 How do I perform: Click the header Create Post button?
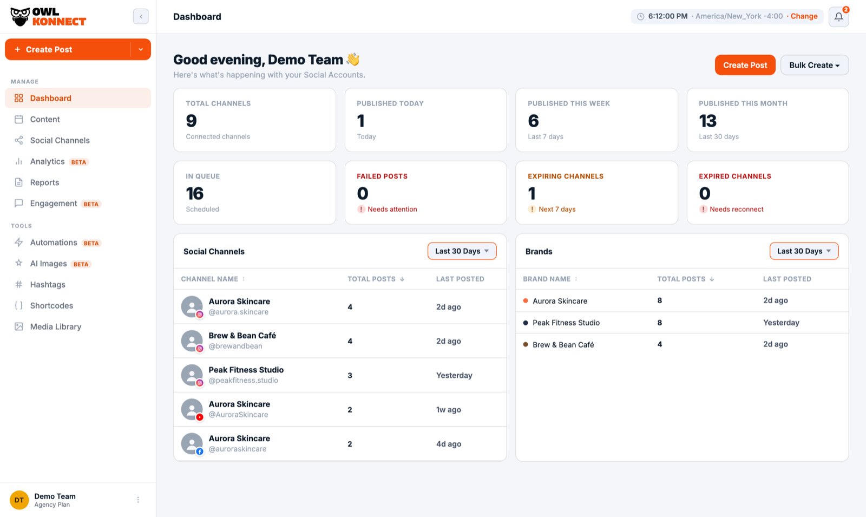[x=745, y=65]
